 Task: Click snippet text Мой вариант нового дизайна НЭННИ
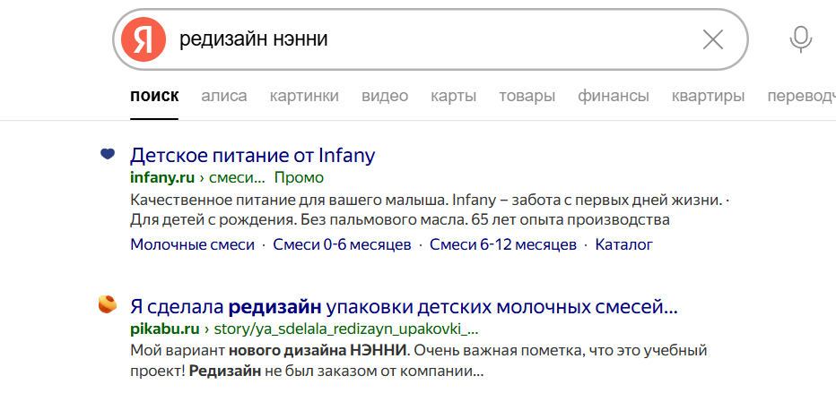point(269,351)
